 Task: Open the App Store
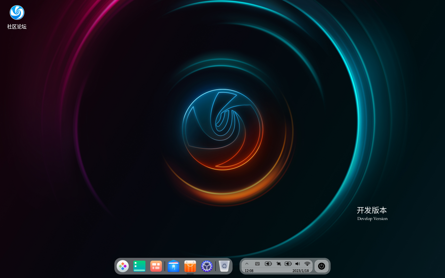tap(190, 266)
